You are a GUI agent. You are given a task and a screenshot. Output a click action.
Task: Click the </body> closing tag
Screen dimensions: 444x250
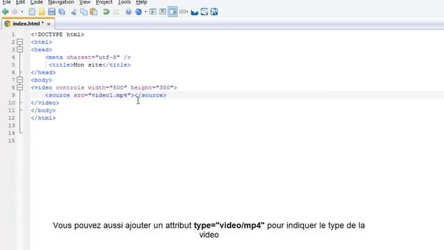pos(43,110)
